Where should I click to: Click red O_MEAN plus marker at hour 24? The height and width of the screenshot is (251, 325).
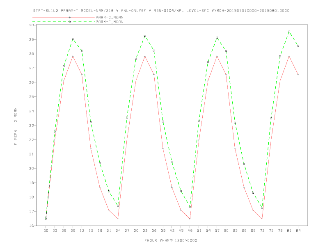tap(118, 219)
